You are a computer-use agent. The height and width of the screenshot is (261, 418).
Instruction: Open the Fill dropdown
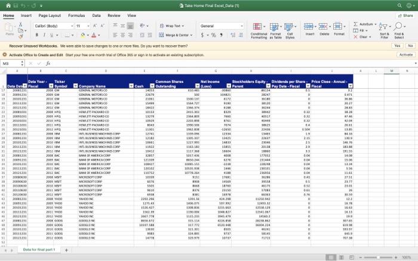click(360, 30)
